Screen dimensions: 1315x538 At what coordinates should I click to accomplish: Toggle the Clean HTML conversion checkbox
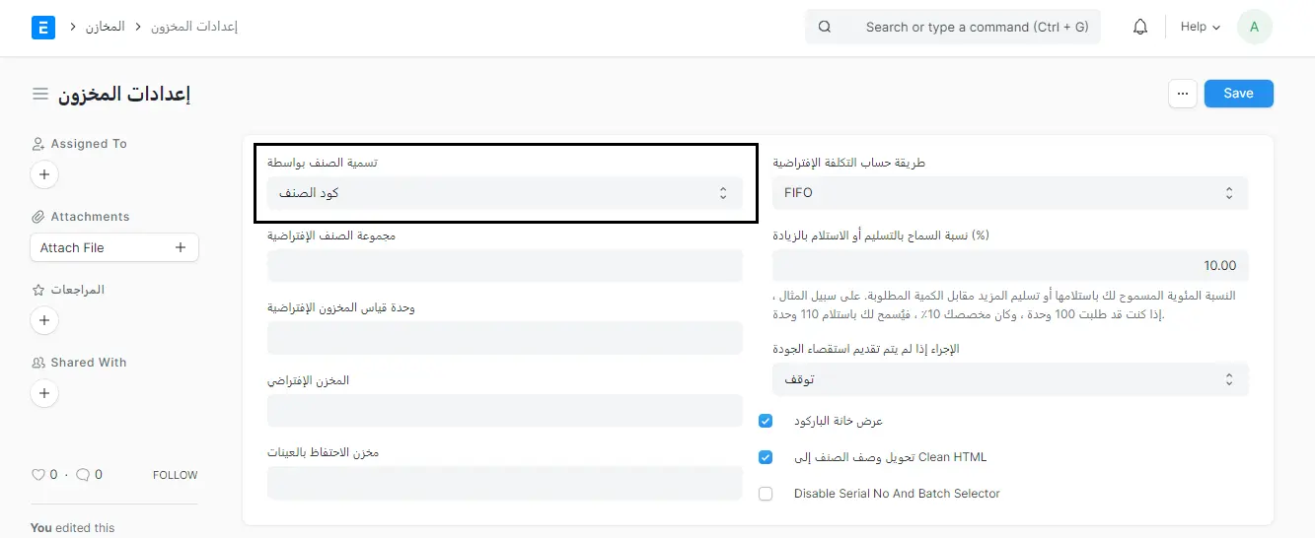coord(766,457)
